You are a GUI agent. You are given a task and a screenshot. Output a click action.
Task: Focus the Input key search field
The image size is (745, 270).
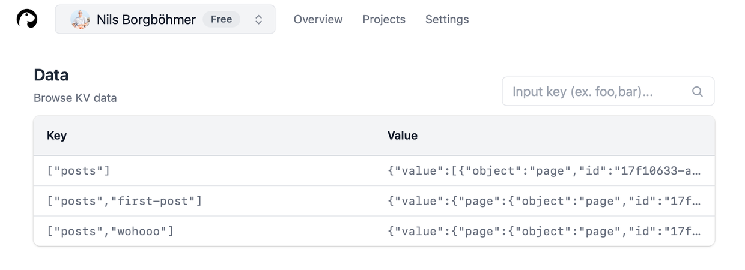608,91
